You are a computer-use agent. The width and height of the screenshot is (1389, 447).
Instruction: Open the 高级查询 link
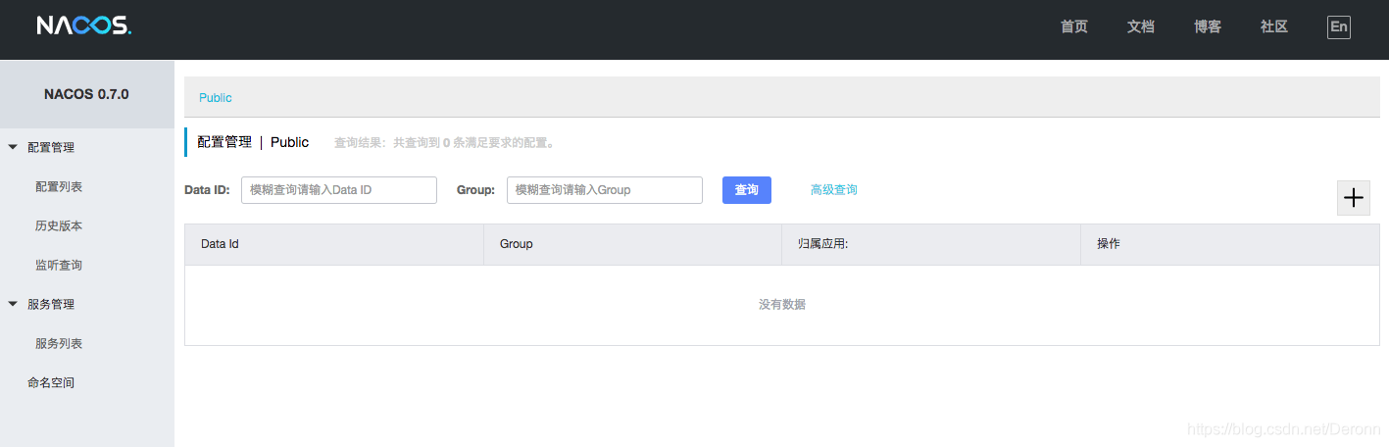pyautogui.click(x=833, y=190)
